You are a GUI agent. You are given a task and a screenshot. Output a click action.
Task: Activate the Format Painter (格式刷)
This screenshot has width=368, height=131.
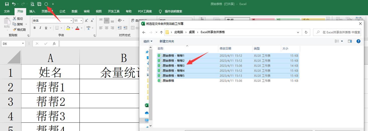point(19,30)
